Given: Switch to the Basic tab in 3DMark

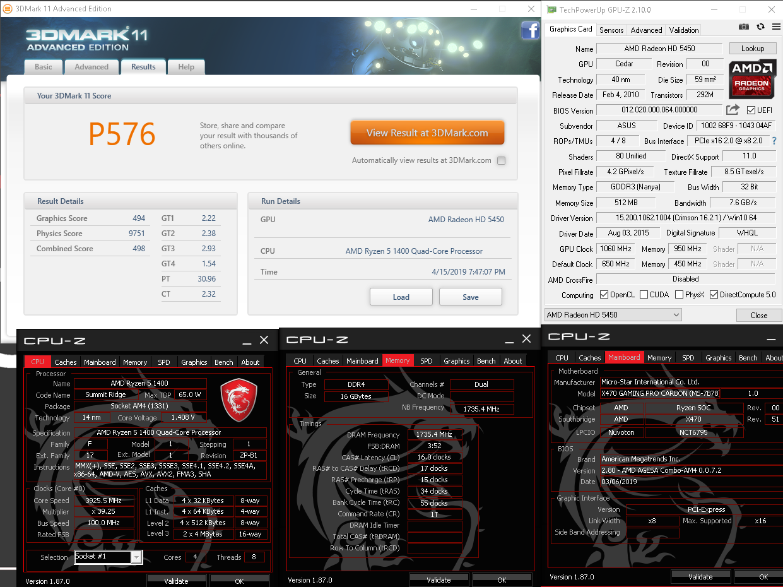Looking at the screenshot, I should [x=44, y=67].
